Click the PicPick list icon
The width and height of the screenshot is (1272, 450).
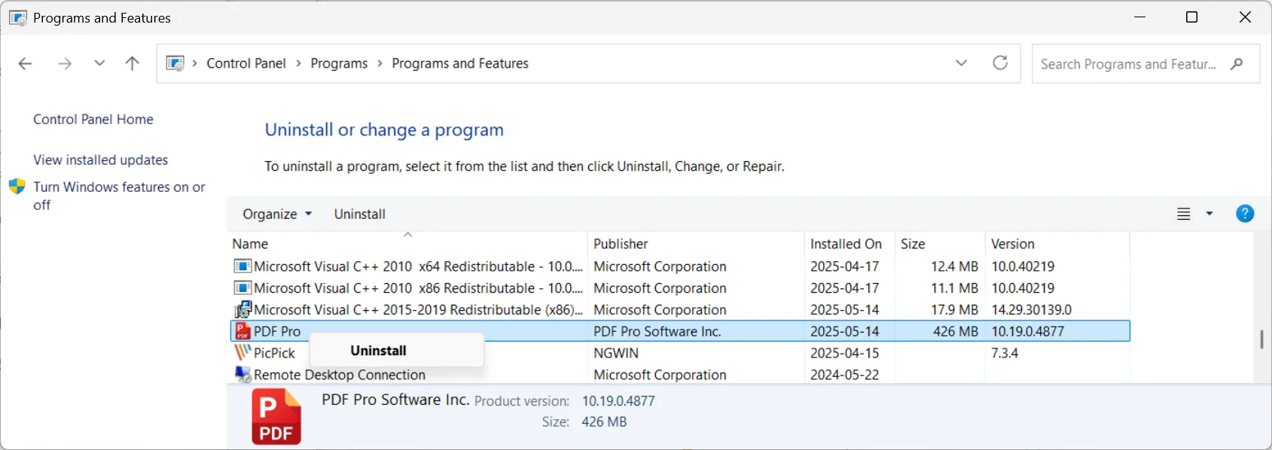tap(243, 352)
